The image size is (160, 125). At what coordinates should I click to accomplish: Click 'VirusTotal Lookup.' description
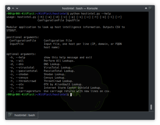[58, 67]
